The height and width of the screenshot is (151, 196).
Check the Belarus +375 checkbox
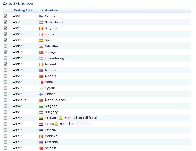click(5, 148)
